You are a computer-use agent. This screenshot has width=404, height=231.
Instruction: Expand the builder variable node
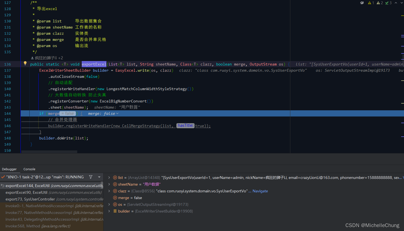109,211
